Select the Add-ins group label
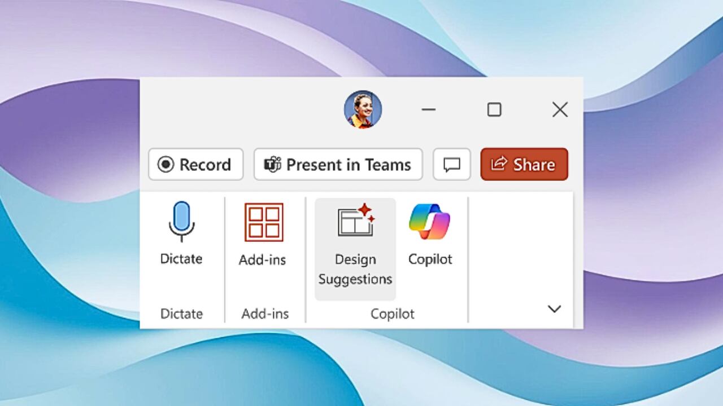The width and height of the screenshot is (723, 406). (264, 314)
